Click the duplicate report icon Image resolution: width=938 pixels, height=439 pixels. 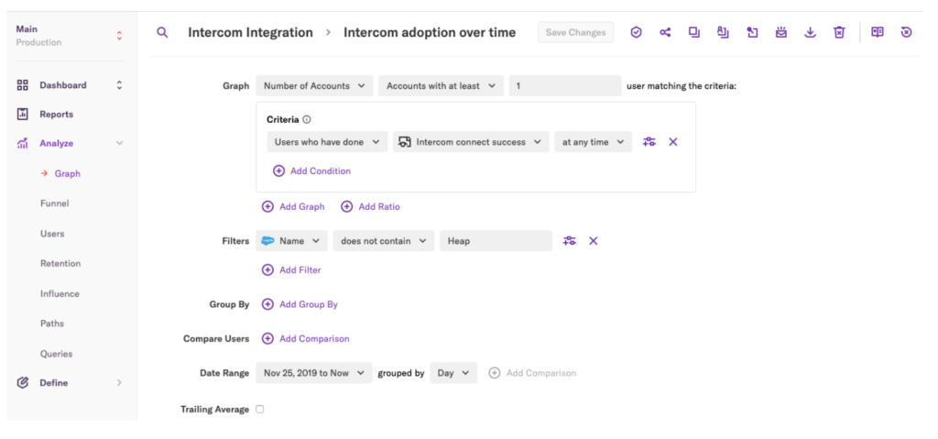(694, 32)
